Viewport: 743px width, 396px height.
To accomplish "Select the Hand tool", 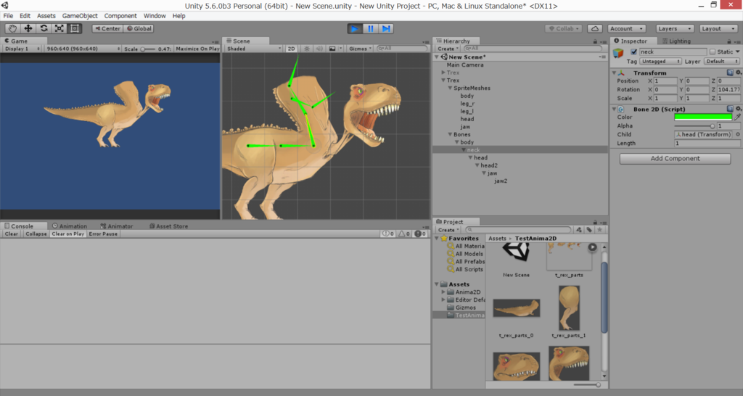I will (13, 28).
